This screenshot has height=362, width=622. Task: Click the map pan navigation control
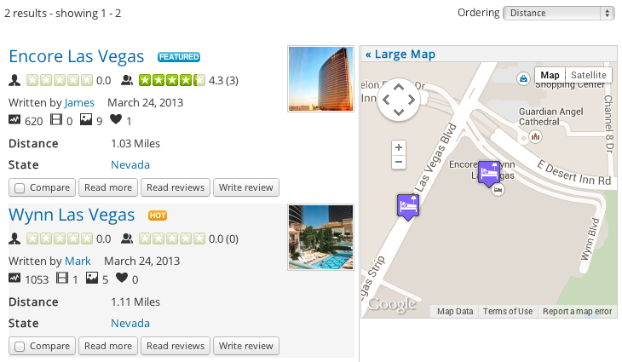pyautogui.click(x=398, y=100)
